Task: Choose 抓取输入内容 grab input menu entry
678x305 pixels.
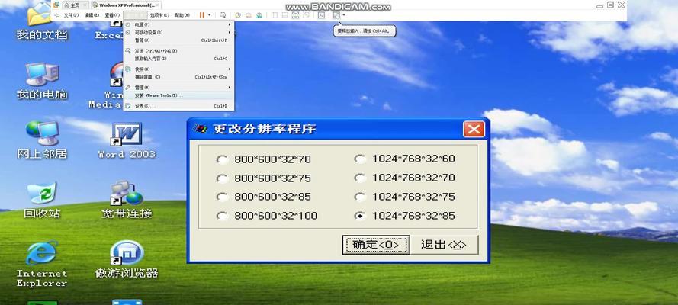Action: pyautogui.click(x=178, y=58)
